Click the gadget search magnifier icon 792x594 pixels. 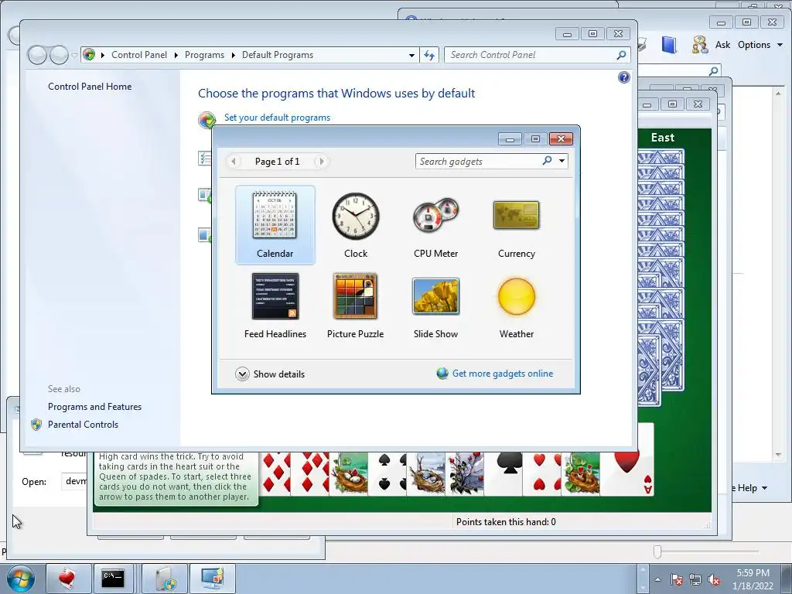[x=547, y=161]
